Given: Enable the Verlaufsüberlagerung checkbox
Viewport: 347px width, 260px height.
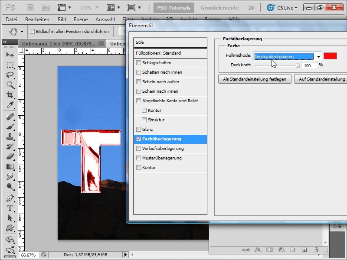Looking at the screenshot, I should [138, 148].
